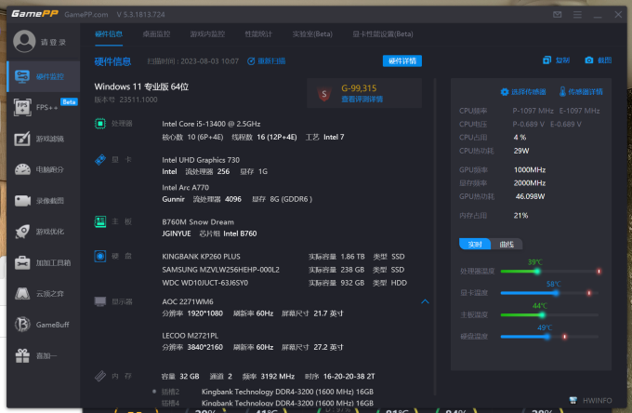Open the 硬件监控 hardware monitor sidebar item

44,76
